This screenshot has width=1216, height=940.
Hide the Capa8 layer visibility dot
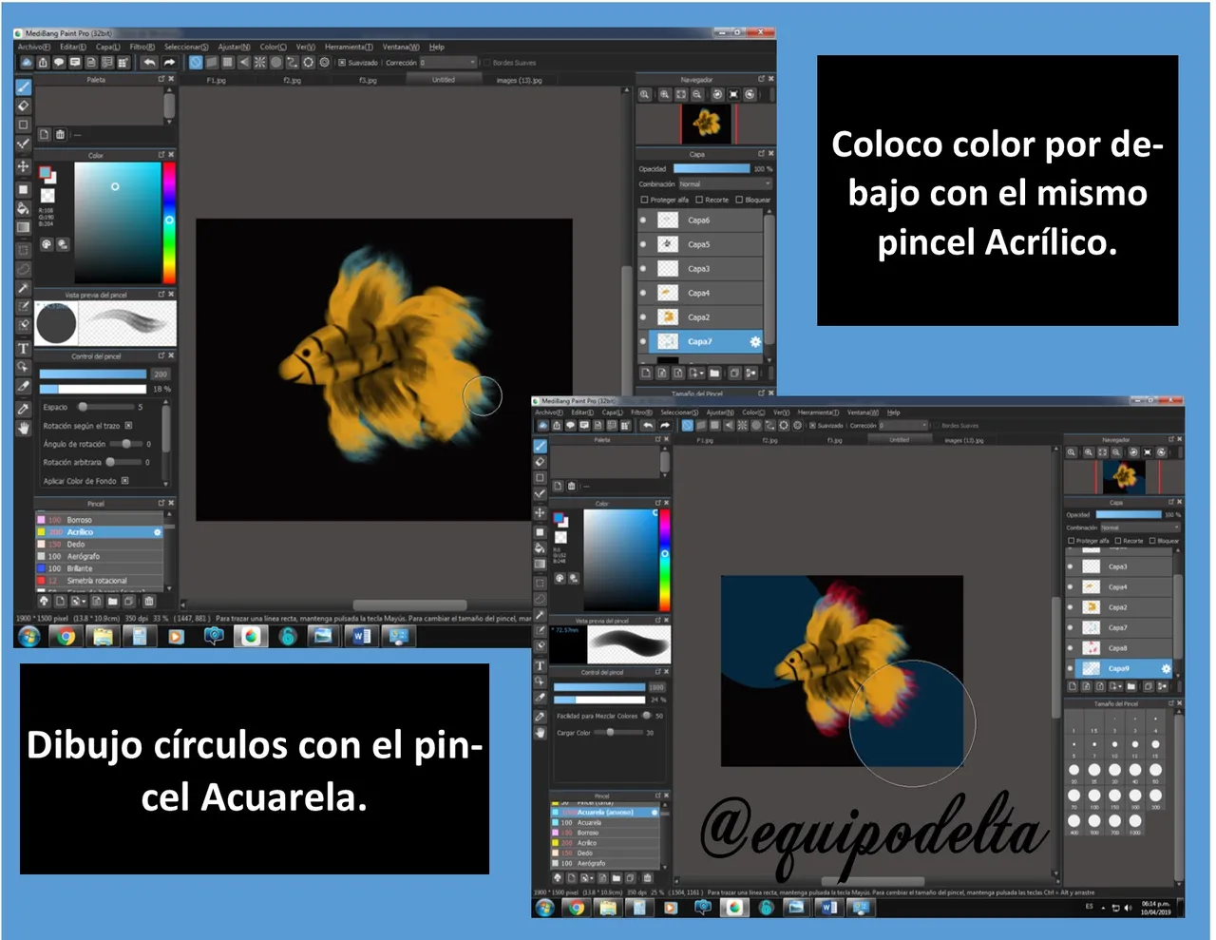(x=1071, y=648)
